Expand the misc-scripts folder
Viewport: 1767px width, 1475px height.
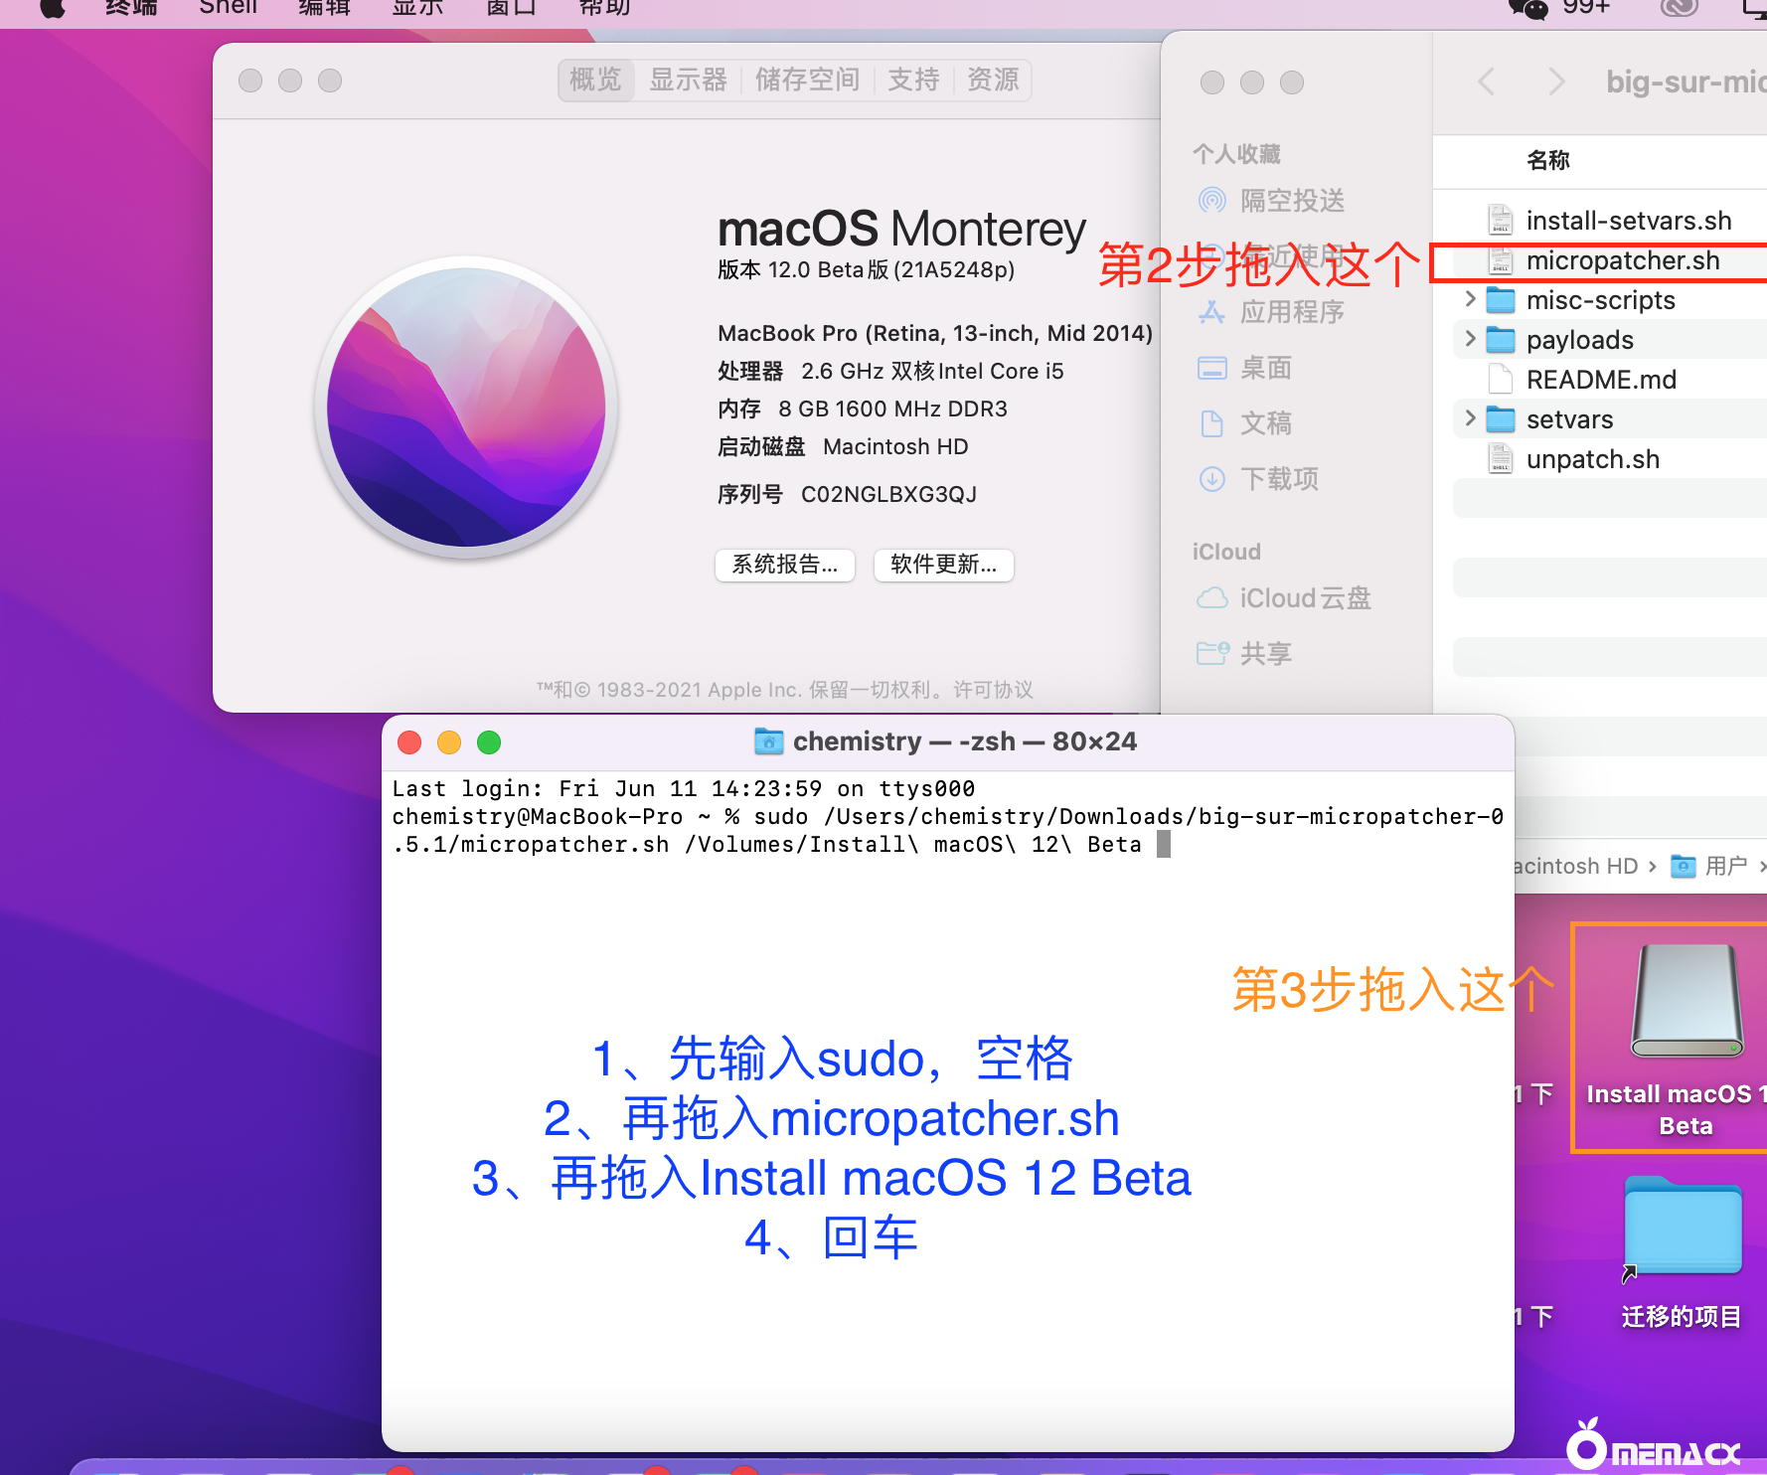(x=1470, y=299)
